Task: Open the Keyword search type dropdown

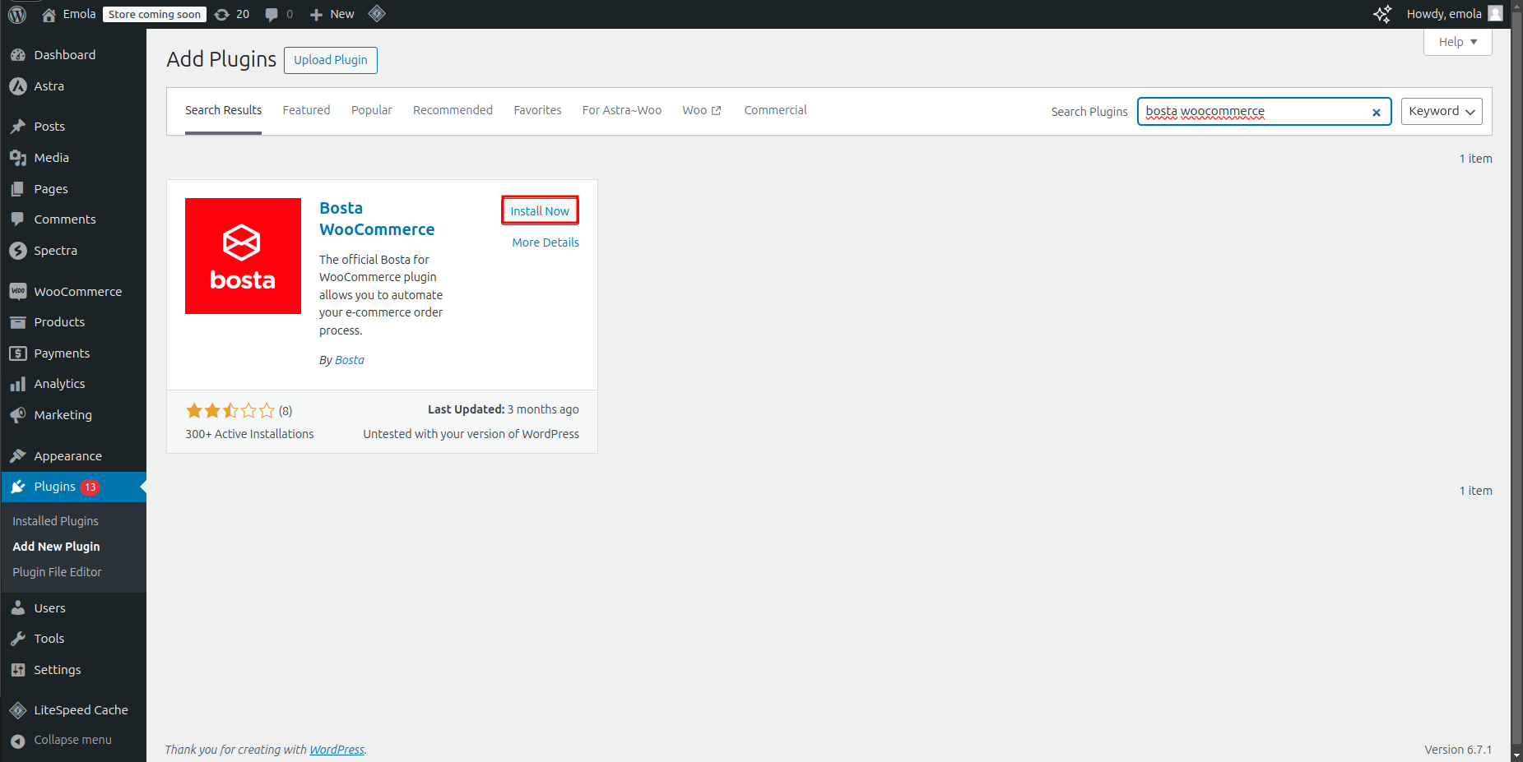Action: 1442,112
